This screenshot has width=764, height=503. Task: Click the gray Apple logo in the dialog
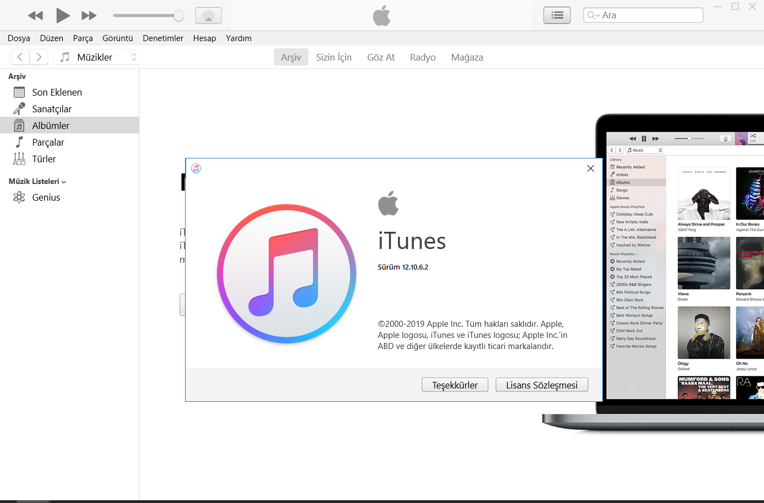[388, 203]
